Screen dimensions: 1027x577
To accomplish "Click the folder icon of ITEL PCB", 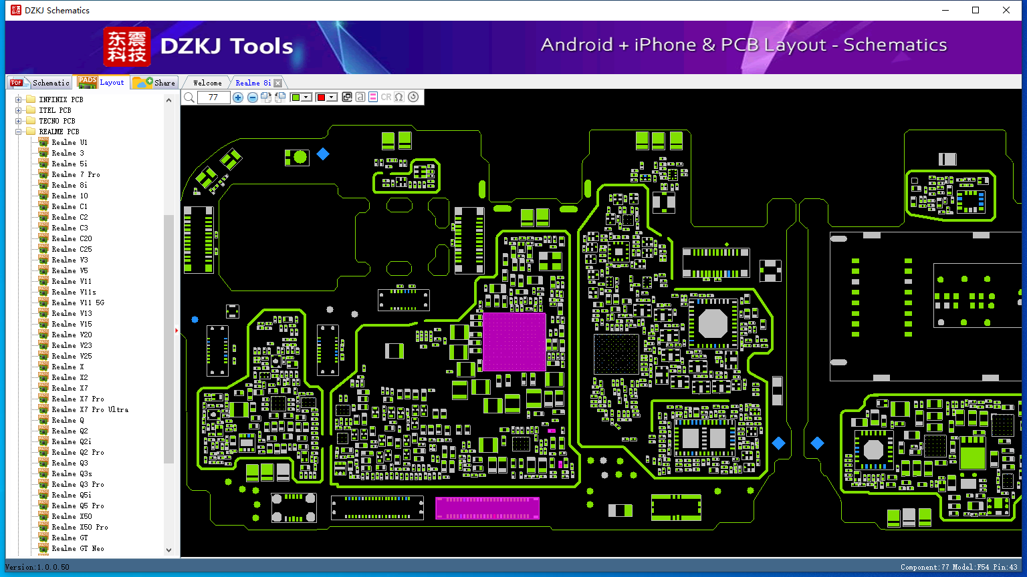I will [30, 110].
